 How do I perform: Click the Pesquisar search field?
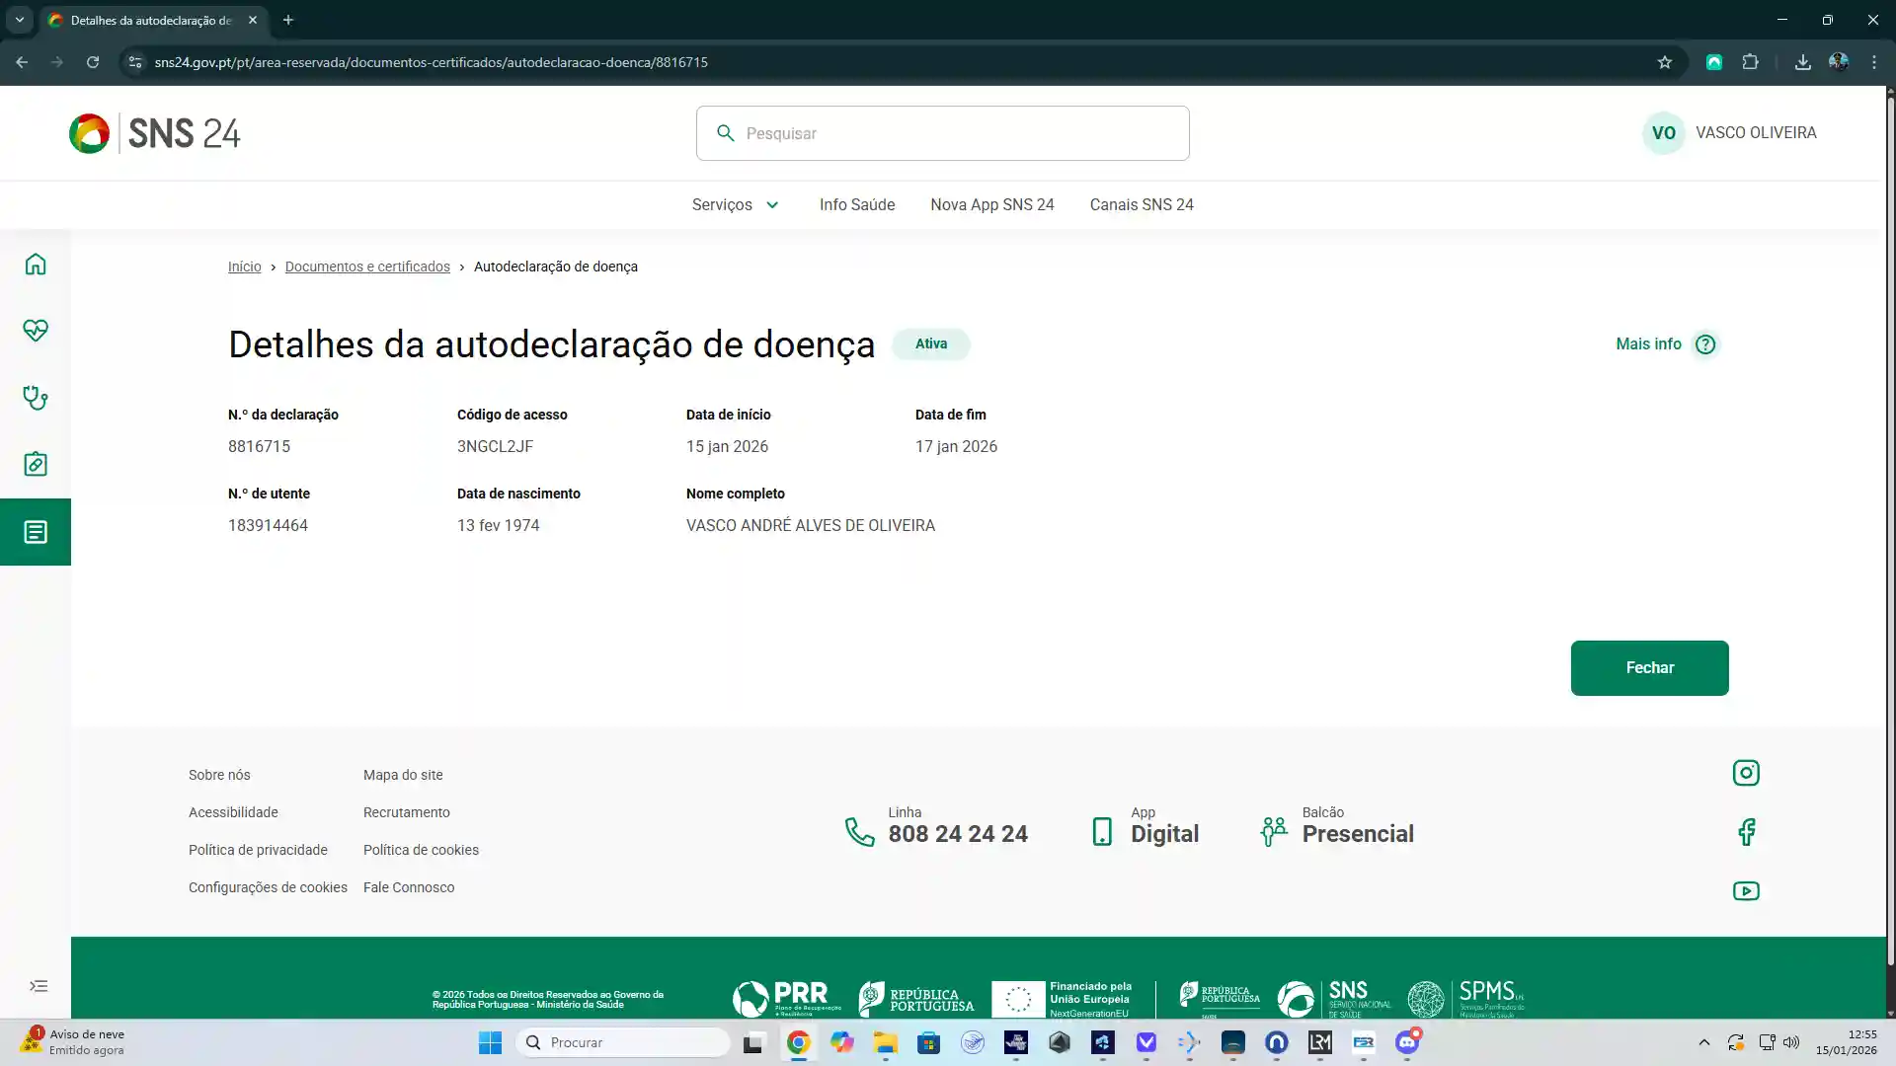coord(943,133)
